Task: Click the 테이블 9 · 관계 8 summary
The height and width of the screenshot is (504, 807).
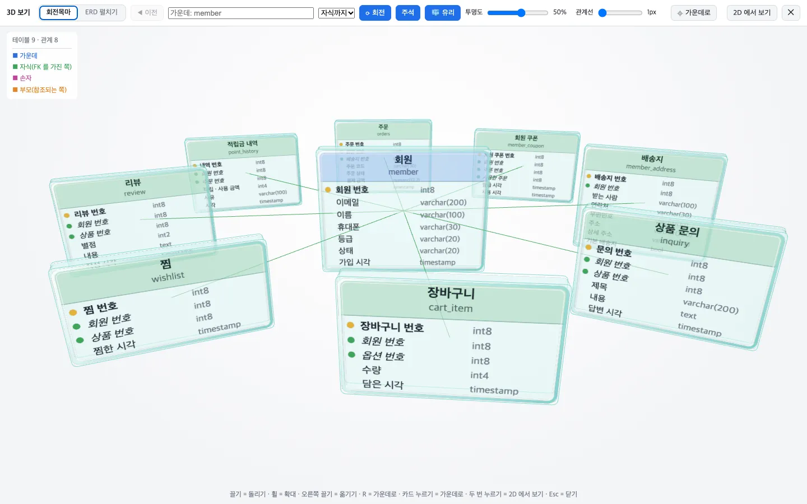Action: pos(35,40)
